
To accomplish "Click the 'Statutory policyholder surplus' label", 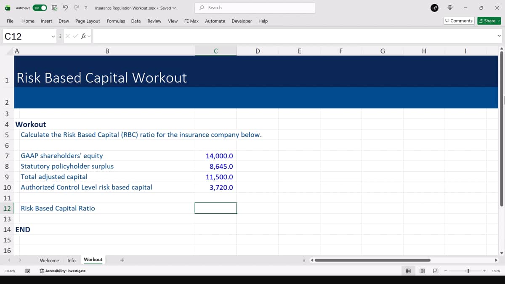I will (x=67, y=166).
